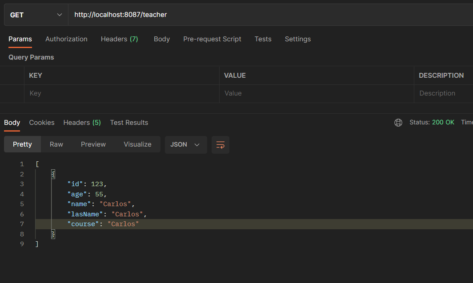This screenshot has height=283, width=473.
Task: Click the globe network info icon
Action: coord(398,122)
